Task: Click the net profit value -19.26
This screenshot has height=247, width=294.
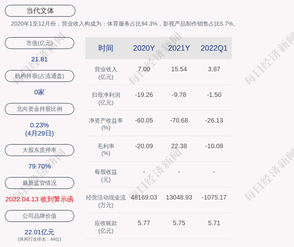Action: click(144, 95)
